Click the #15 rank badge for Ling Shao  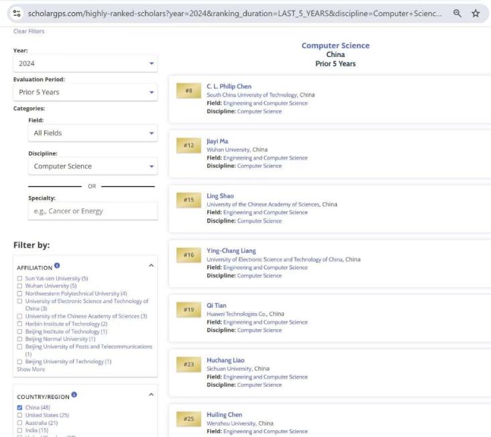188,200
